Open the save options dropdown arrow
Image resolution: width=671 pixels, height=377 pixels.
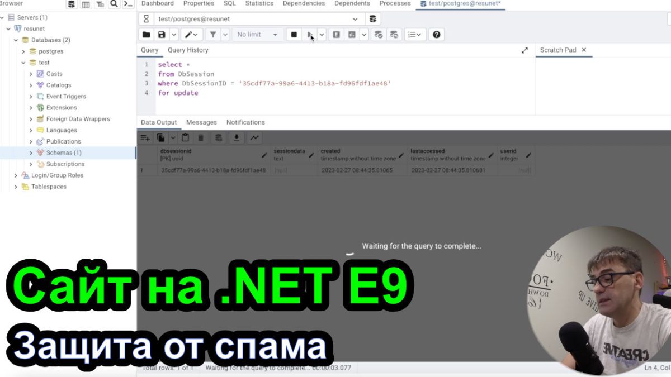click(x=173, y=35)
